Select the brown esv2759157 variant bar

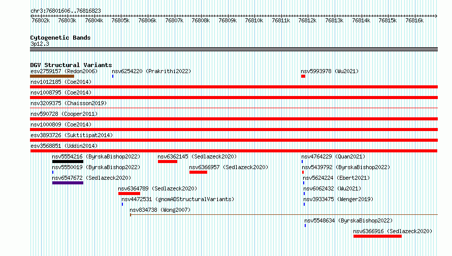coord(52,76)
